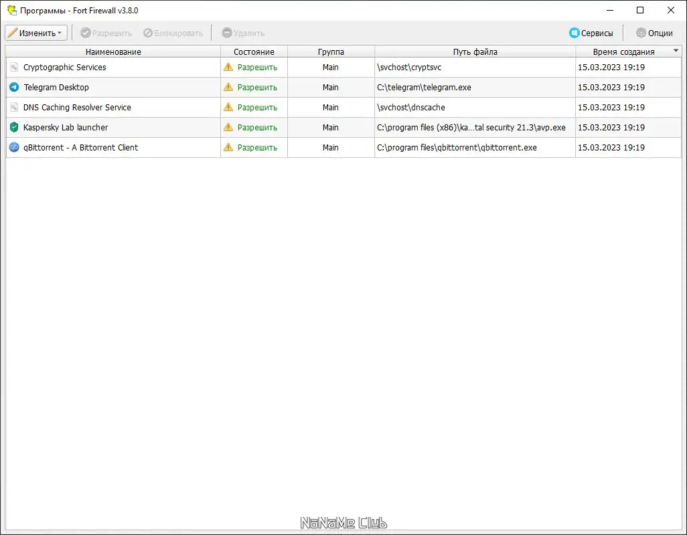Screen dimensions: 687x535
Task: Click the Удалить toolbar button
Action: 243,33
